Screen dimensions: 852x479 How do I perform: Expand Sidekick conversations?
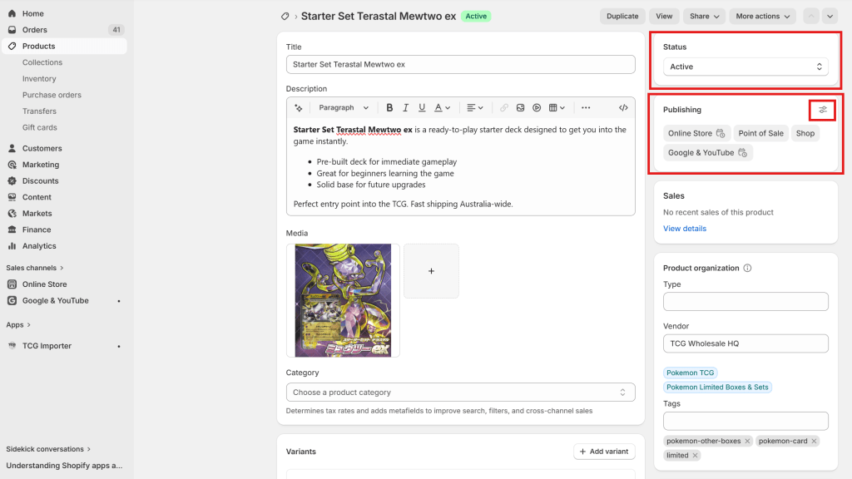(48, 449)
